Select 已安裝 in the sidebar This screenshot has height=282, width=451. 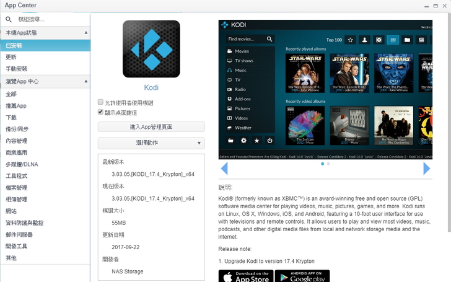point(45,45)
